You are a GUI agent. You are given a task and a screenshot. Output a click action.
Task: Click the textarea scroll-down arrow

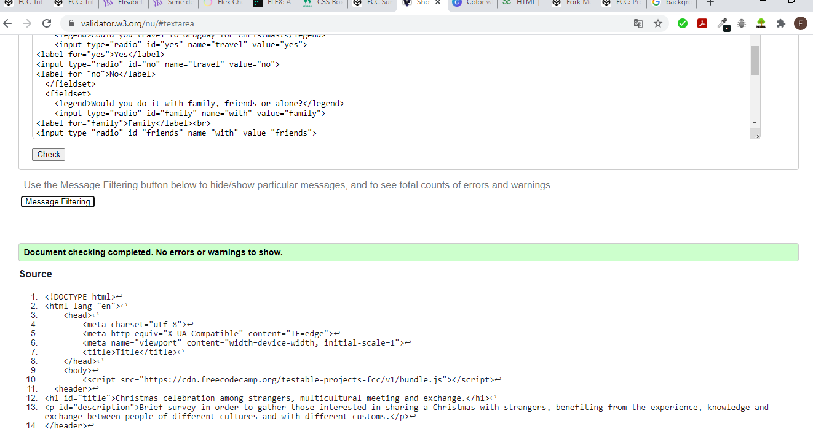click(x=755, y=123)
